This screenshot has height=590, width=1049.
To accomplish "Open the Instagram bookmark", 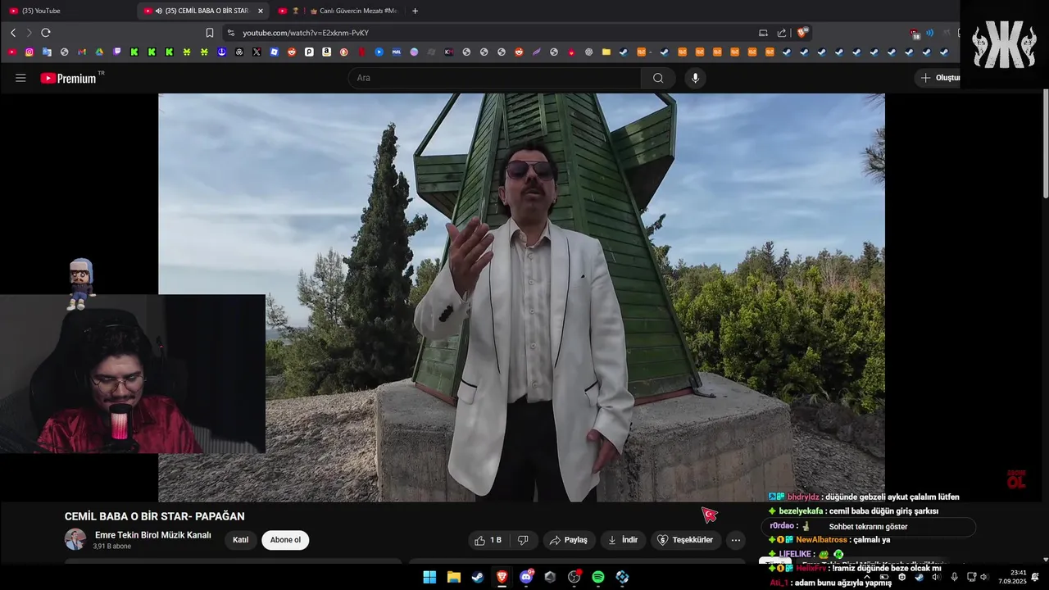I will click(x=30, y=52).
